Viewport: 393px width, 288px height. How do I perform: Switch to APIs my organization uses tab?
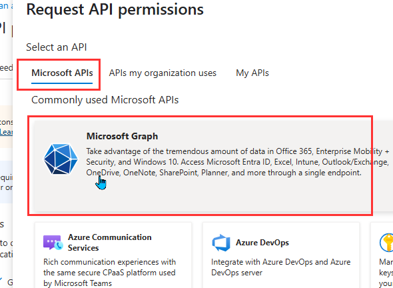pyautogui.click(x=163, y=73)
